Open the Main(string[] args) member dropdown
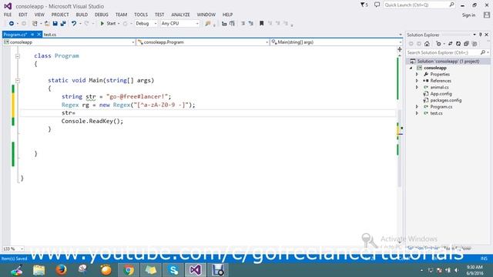 [336, 42]
